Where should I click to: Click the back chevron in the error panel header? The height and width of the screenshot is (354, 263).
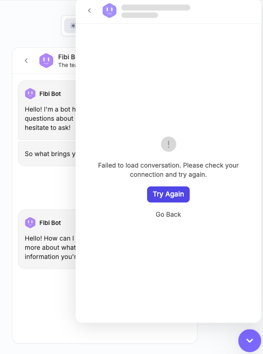[89, 11]
